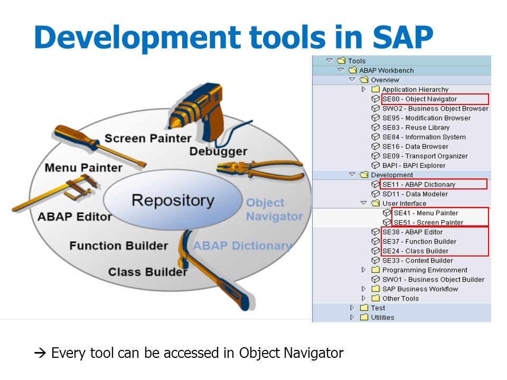This screenshot has height=380, width=507.
Task: Collapse the ABAP Workbench node
Action: tap(341, 70)
